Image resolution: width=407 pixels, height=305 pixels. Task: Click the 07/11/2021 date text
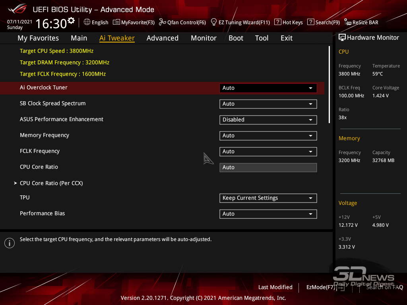click(x=19, y=22)
